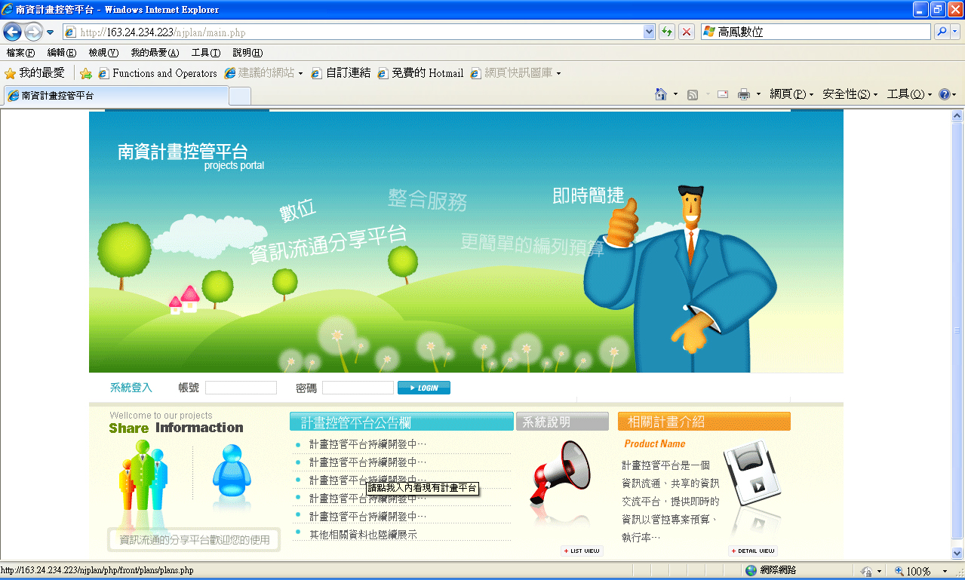965x580 pixels.
Task: Click the DETAIL VIEW link
Action: [752, 551]
